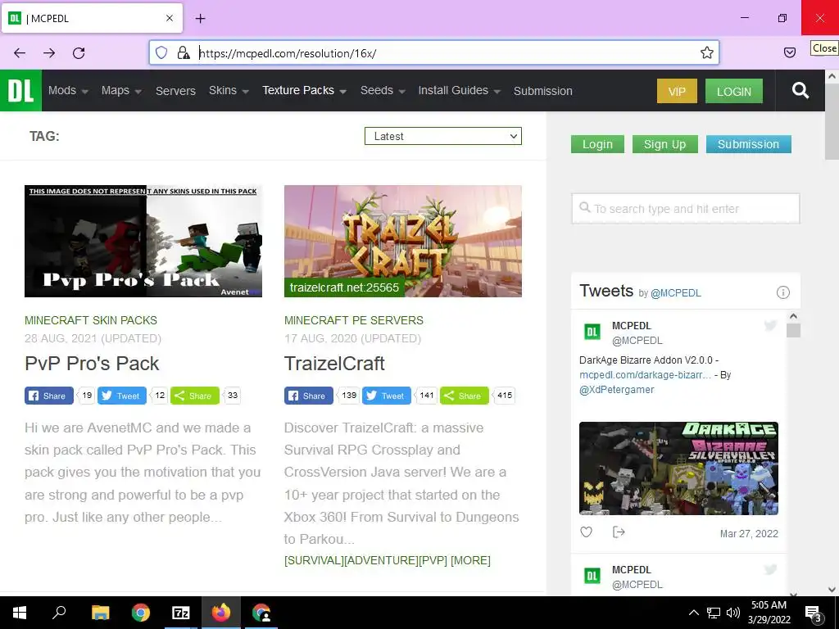Click the TraizelCraft [MORE] link
839x629 pixels.
(470, 560)
